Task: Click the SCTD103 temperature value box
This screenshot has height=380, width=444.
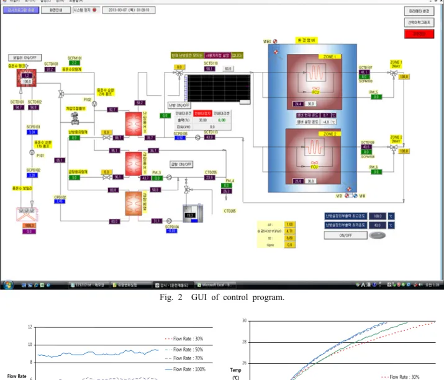Action: pyautogui.click(x=50, y=69)
